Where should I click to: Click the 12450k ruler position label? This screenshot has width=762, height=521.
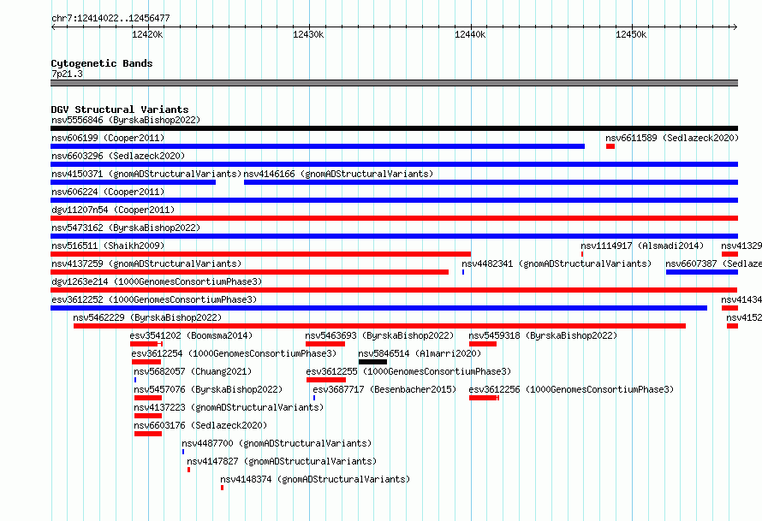631,34
